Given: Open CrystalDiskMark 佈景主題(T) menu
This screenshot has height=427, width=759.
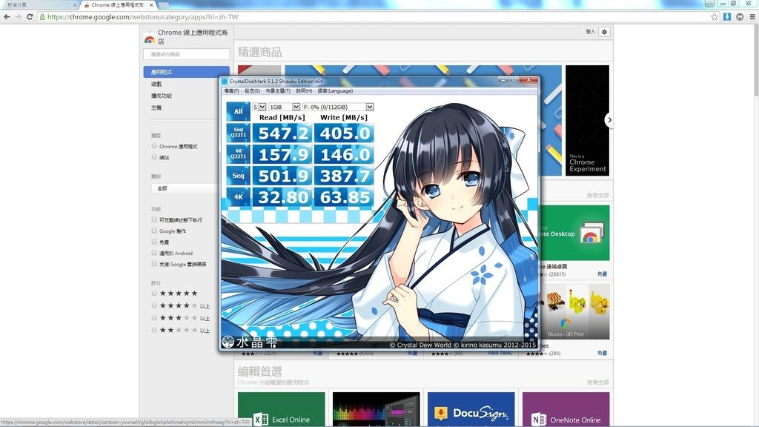Looking at the screenshot, I should (x=278, y=91).
